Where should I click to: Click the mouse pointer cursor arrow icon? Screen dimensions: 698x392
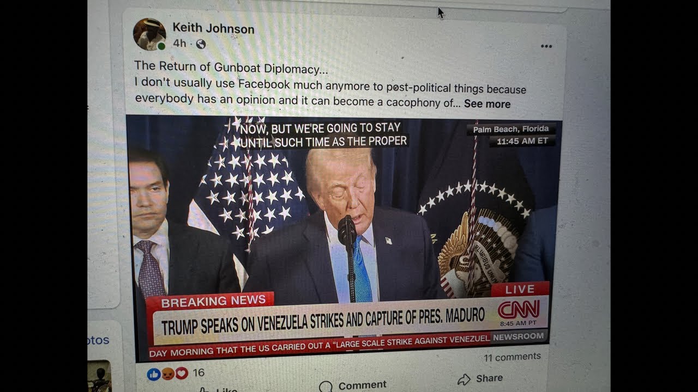coord(441,13)
